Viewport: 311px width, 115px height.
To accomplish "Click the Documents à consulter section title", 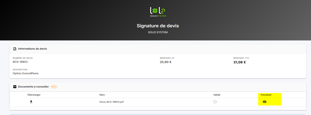I will [33, 87].
